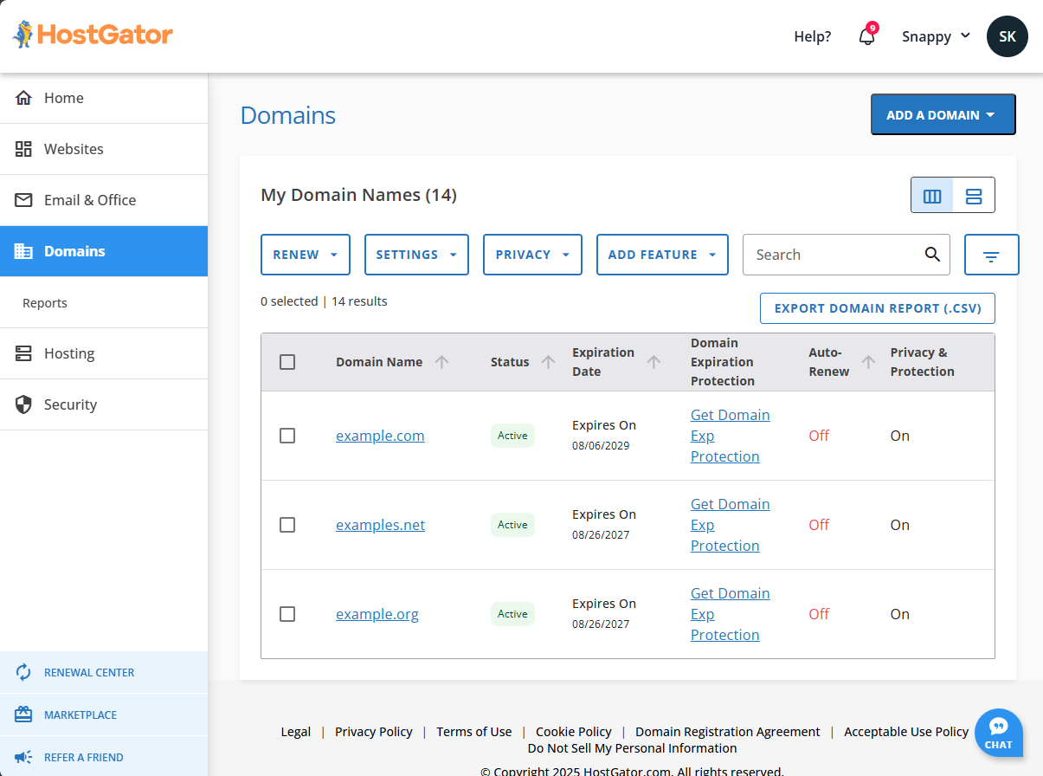Image resolution: width=1043 pixels, height=776 pixels.
Task: Select all domains with the header checkbox
Action: [287, 362]
